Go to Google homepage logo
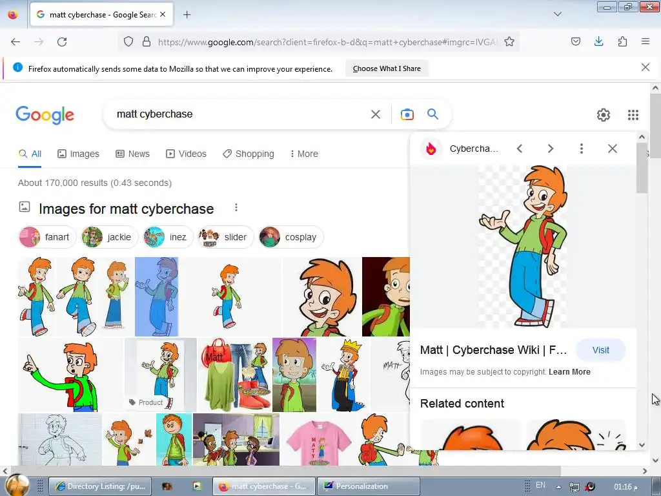Screen dimensions: 661x496 (45, 115)
